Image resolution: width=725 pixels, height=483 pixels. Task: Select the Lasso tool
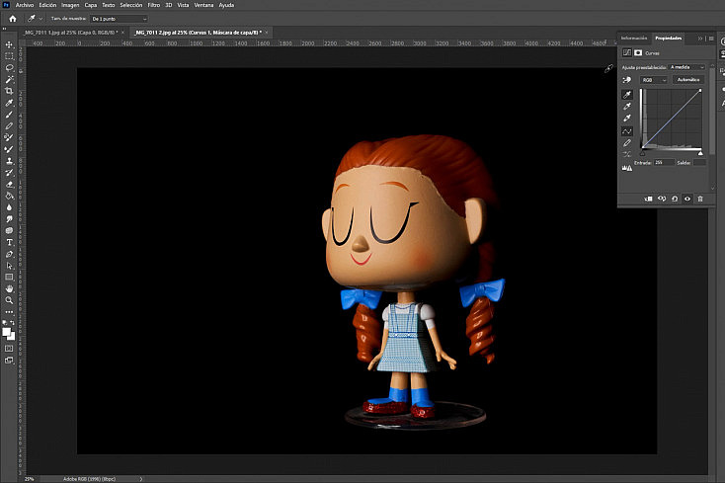click(9, 68)
